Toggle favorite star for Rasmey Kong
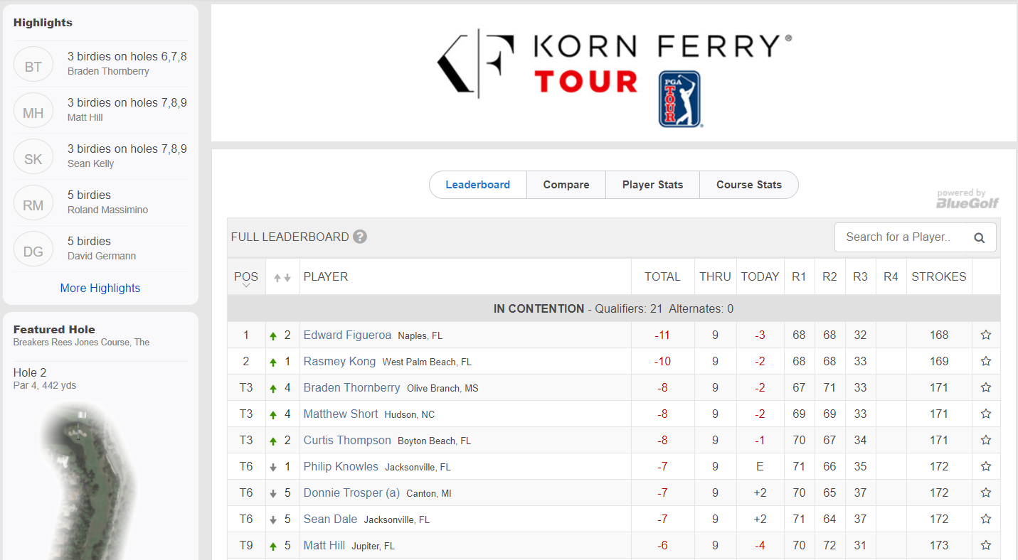 click(986, 361)
